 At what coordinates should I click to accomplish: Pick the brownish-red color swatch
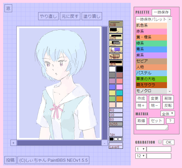click(x=120, y=75)
